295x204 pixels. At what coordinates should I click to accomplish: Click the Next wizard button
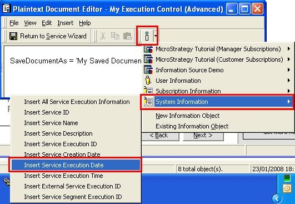pos(203,136)
